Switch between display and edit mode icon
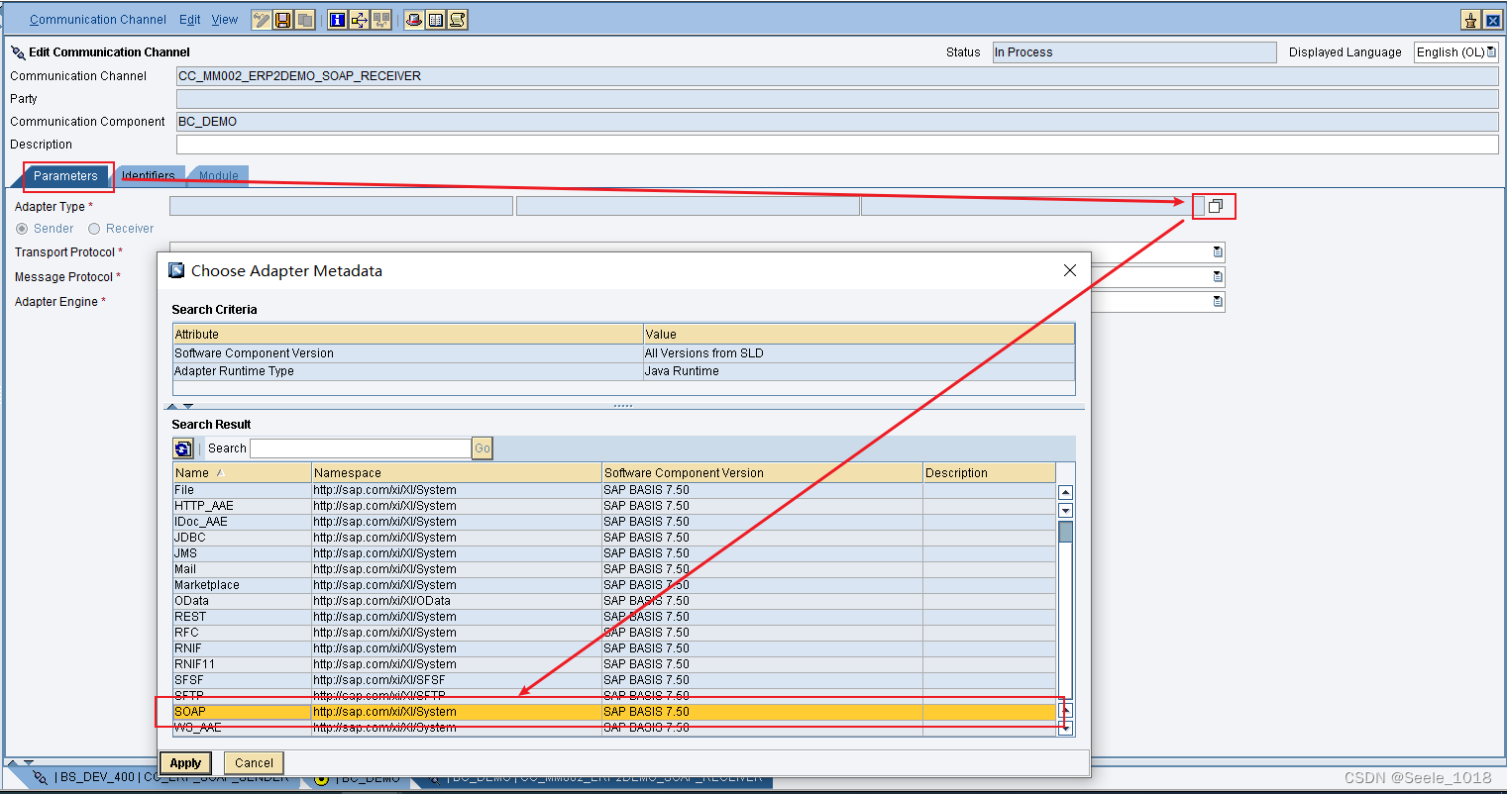Screen dimensions: 1507x794 (x=262, y=20)
